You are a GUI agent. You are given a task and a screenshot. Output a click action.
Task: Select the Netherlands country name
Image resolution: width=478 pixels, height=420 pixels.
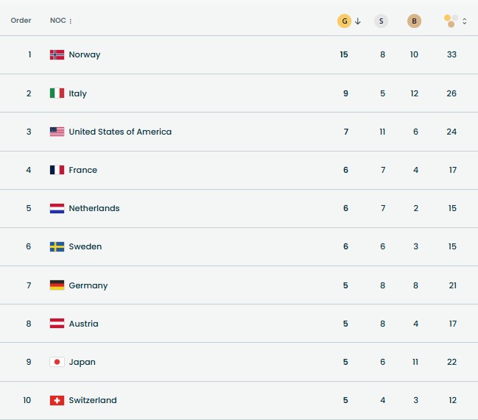coord(94,208)
